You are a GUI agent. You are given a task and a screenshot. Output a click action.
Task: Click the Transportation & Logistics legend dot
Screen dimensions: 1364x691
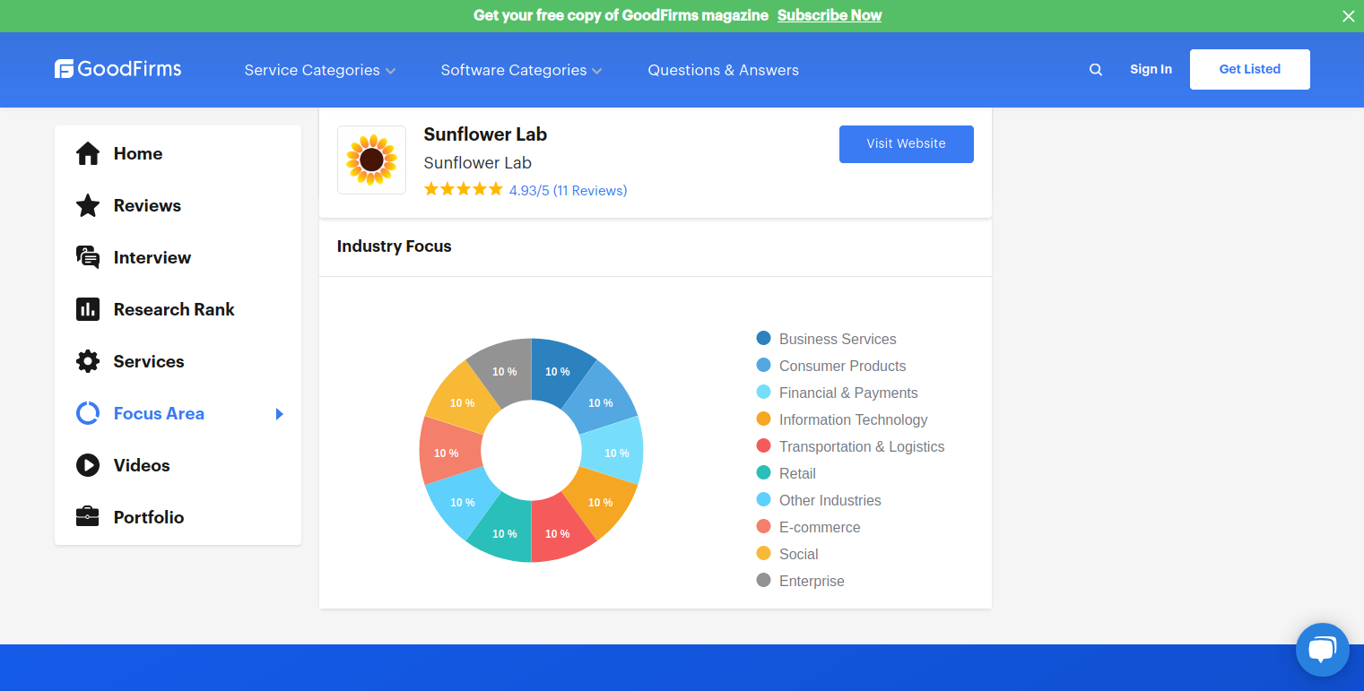(764, 445)
